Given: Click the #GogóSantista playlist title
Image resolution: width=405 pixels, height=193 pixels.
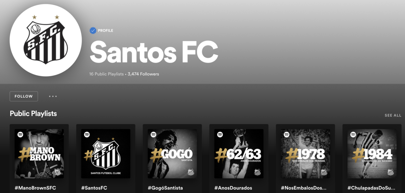Looking at the screenshot, I should click(x=165, y=188).
